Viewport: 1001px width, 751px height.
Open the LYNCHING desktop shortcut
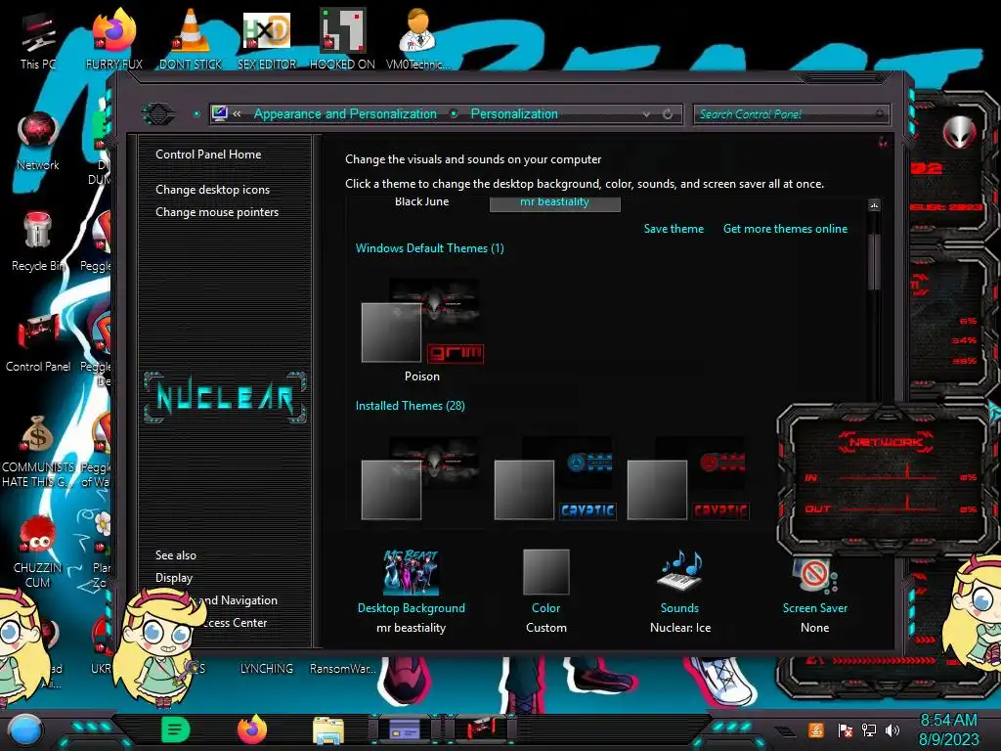[x=266, y=669]
